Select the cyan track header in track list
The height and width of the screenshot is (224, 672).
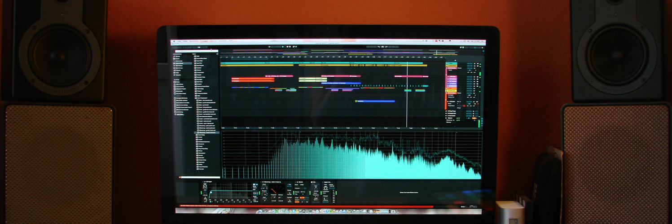click(x=451, y=63)
